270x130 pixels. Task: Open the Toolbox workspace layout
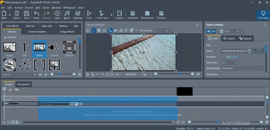(x=161, y=15)
